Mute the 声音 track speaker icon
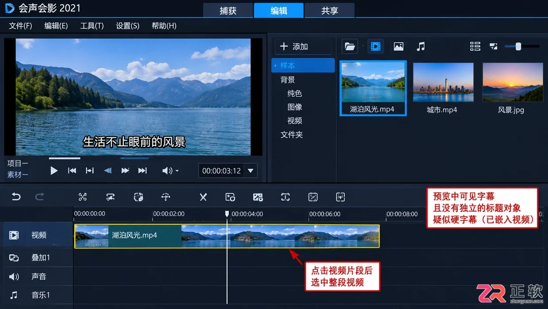This screenshot has height=309, width=548. click(x=14, y=277)
